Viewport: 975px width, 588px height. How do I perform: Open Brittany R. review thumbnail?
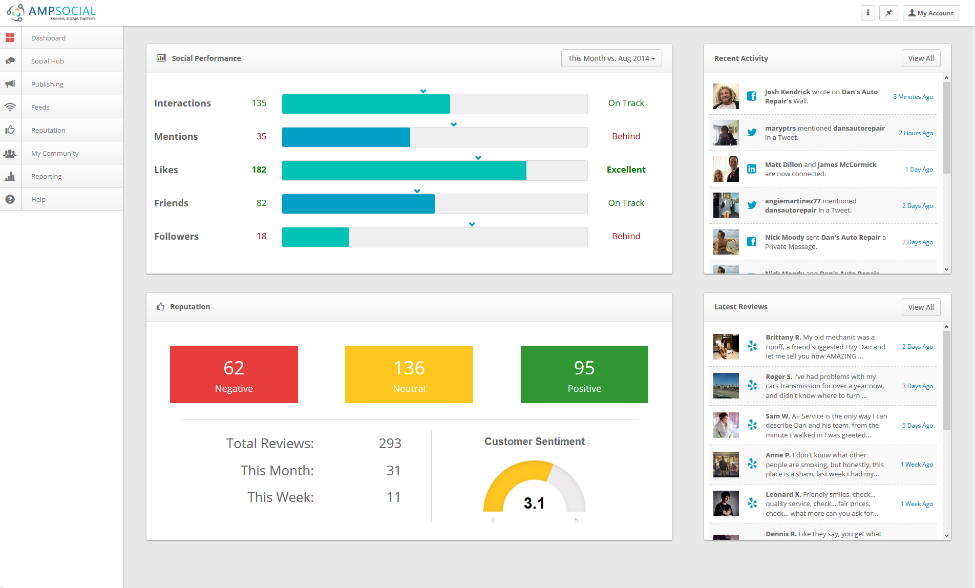pyautogui.click(x=726, y=347)
